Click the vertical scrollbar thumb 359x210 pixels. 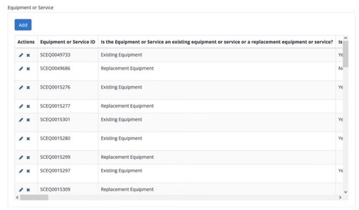[x=346, y=53]
